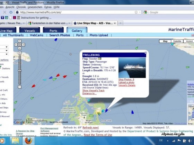Click the Show Vessel's Track link

click(x=94, y=90)
